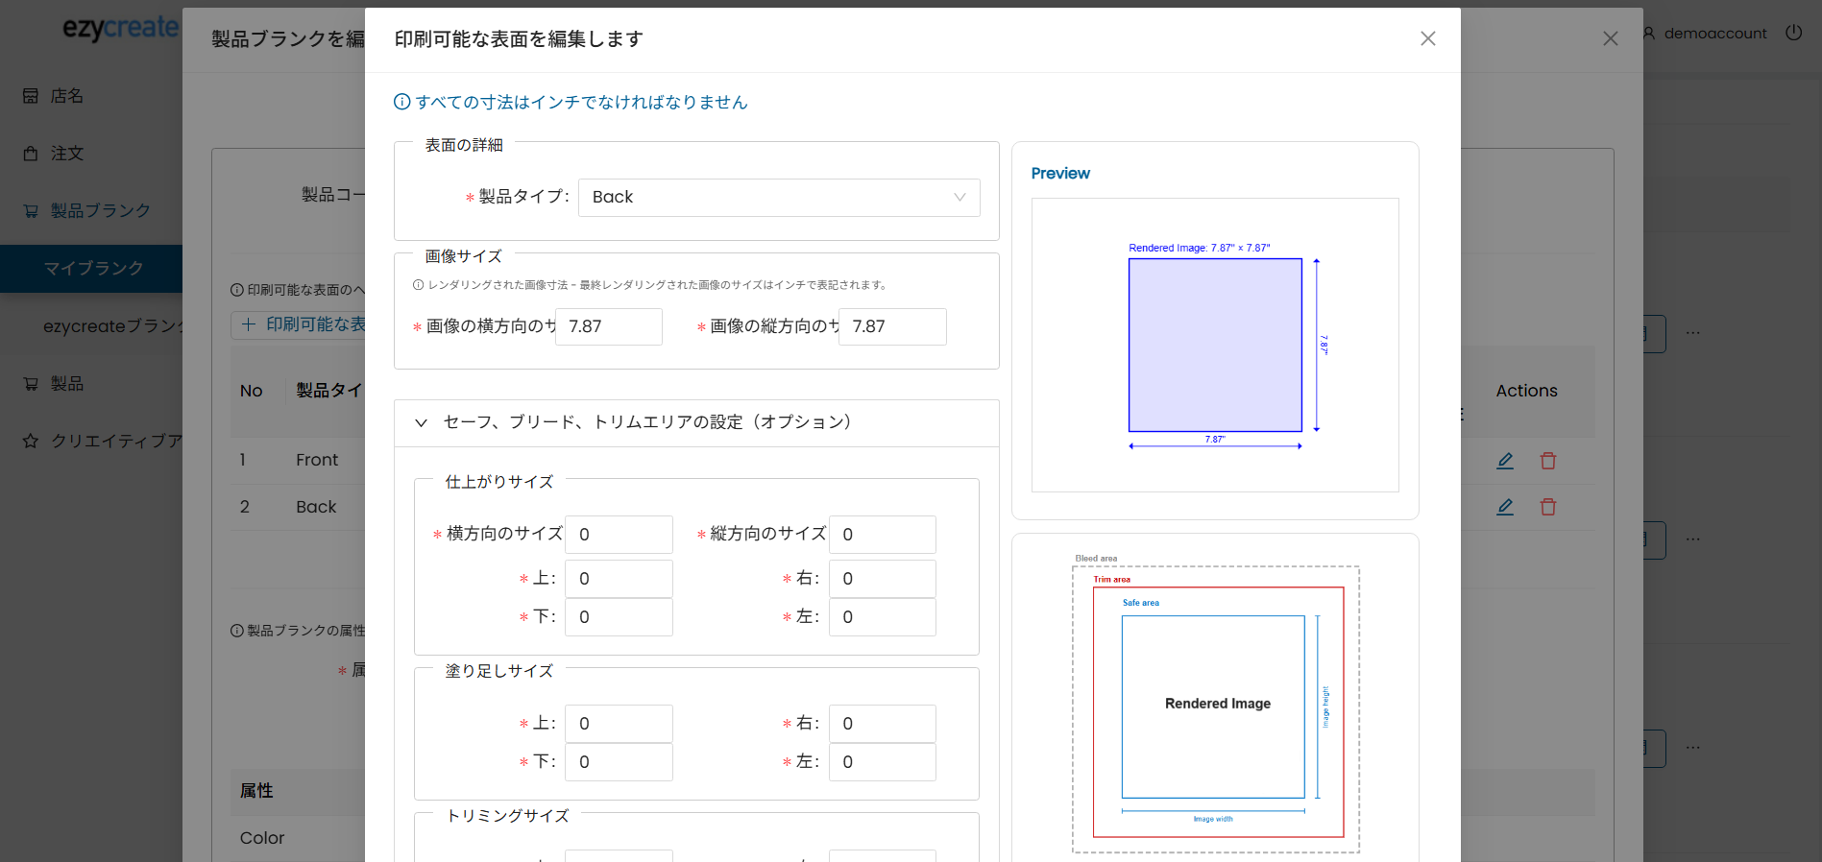Open the 製品 sidebar menu item
Image resolution: width=1822 pixels, height=862 pixels.
click(66, 384)
